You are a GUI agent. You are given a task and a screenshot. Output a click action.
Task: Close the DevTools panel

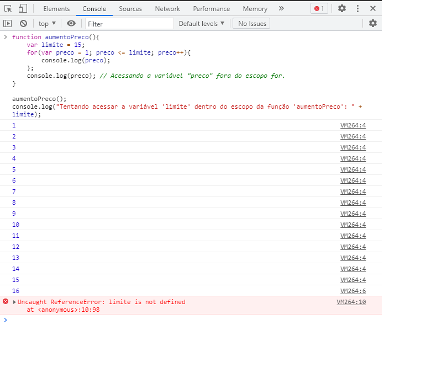coord(373,8)
